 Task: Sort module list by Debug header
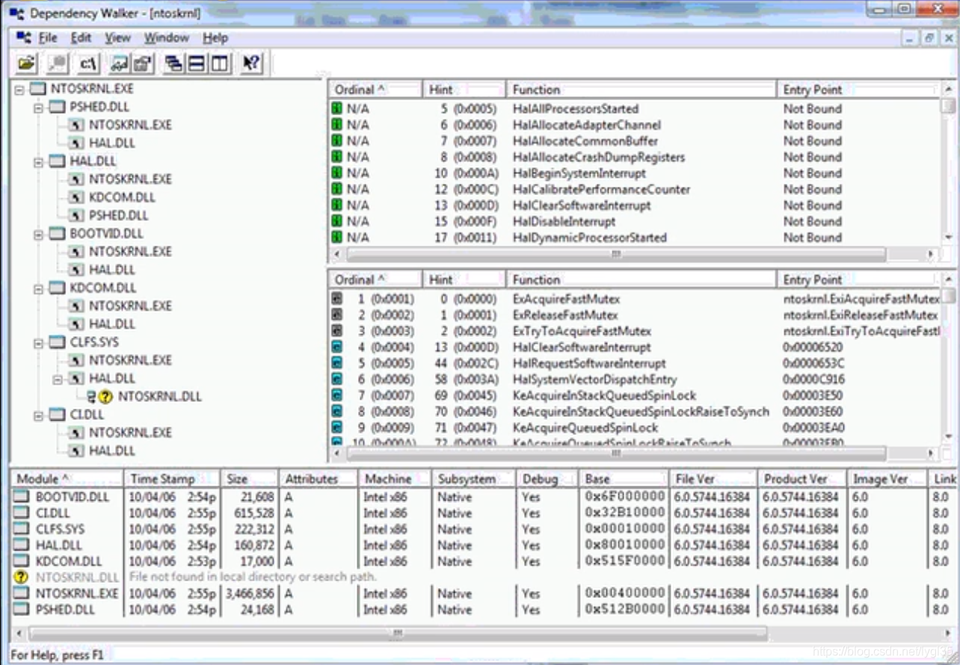(549, 479)
